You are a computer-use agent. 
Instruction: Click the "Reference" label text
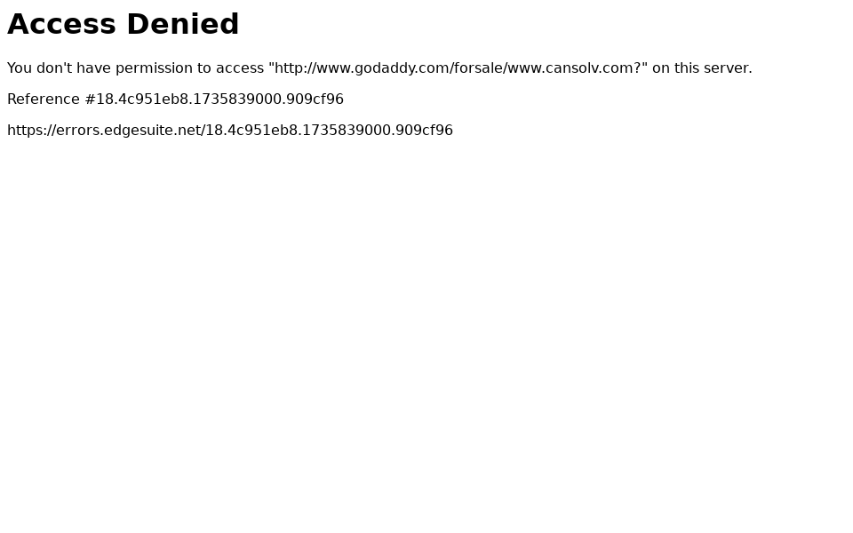click(44, 99)
